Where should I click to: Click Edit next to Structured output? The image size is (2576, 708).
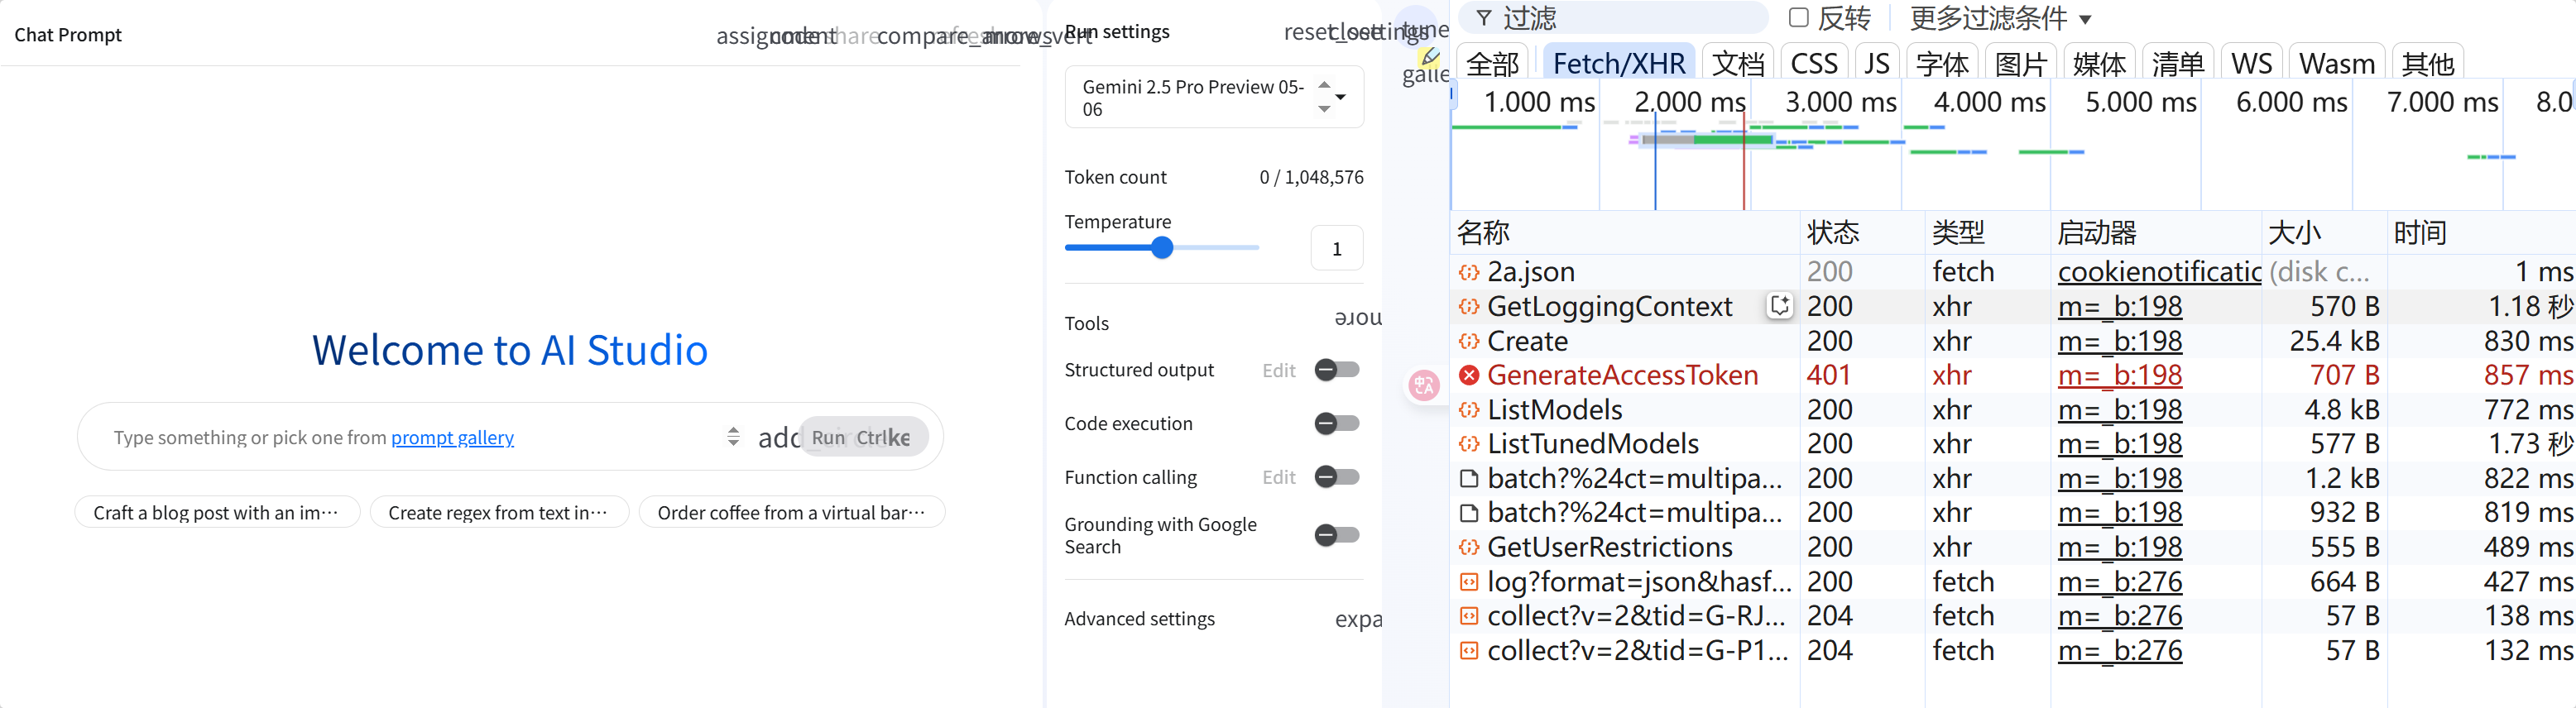(x=1278, y=370)
